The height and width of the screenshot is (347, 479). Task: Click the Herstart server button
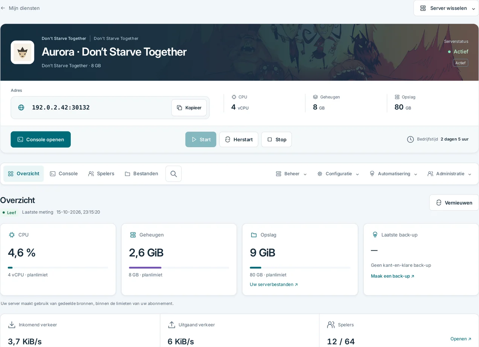coord(239,139)
